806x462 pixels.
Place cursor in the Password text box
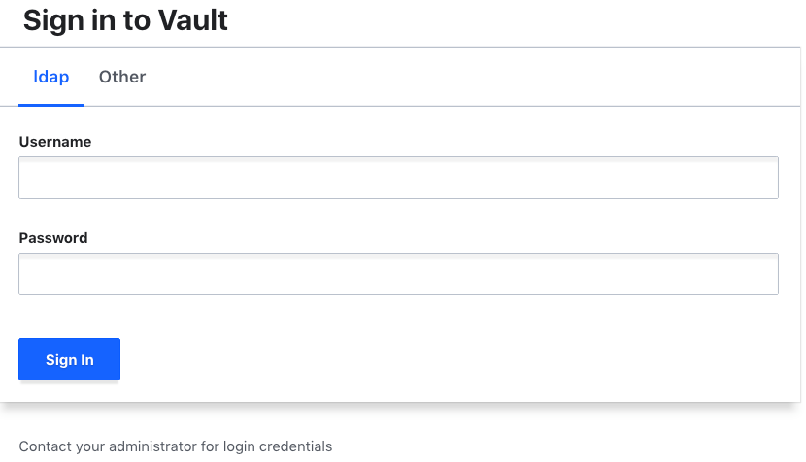[398, 275]
